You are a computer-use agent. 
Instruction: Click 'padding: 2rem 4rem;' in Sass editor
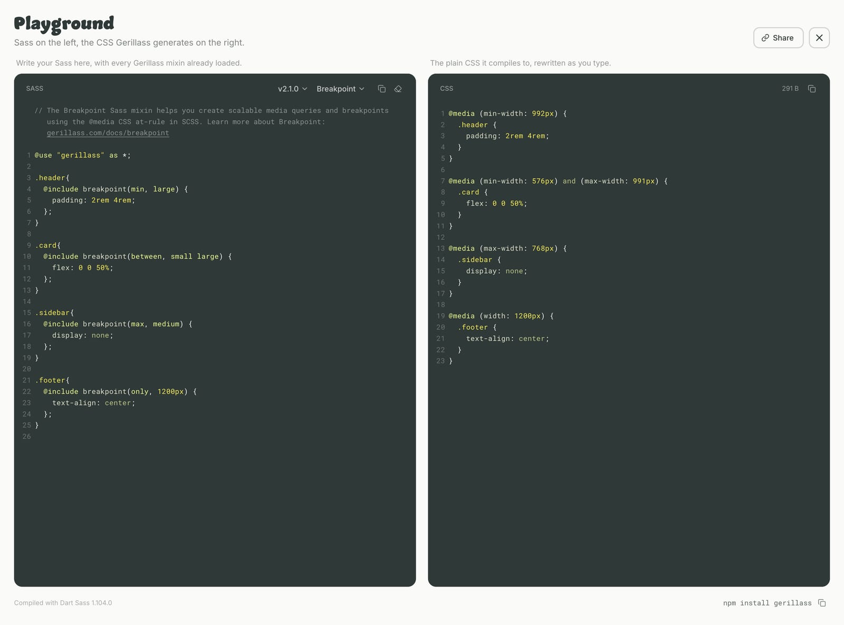(94, 200)
